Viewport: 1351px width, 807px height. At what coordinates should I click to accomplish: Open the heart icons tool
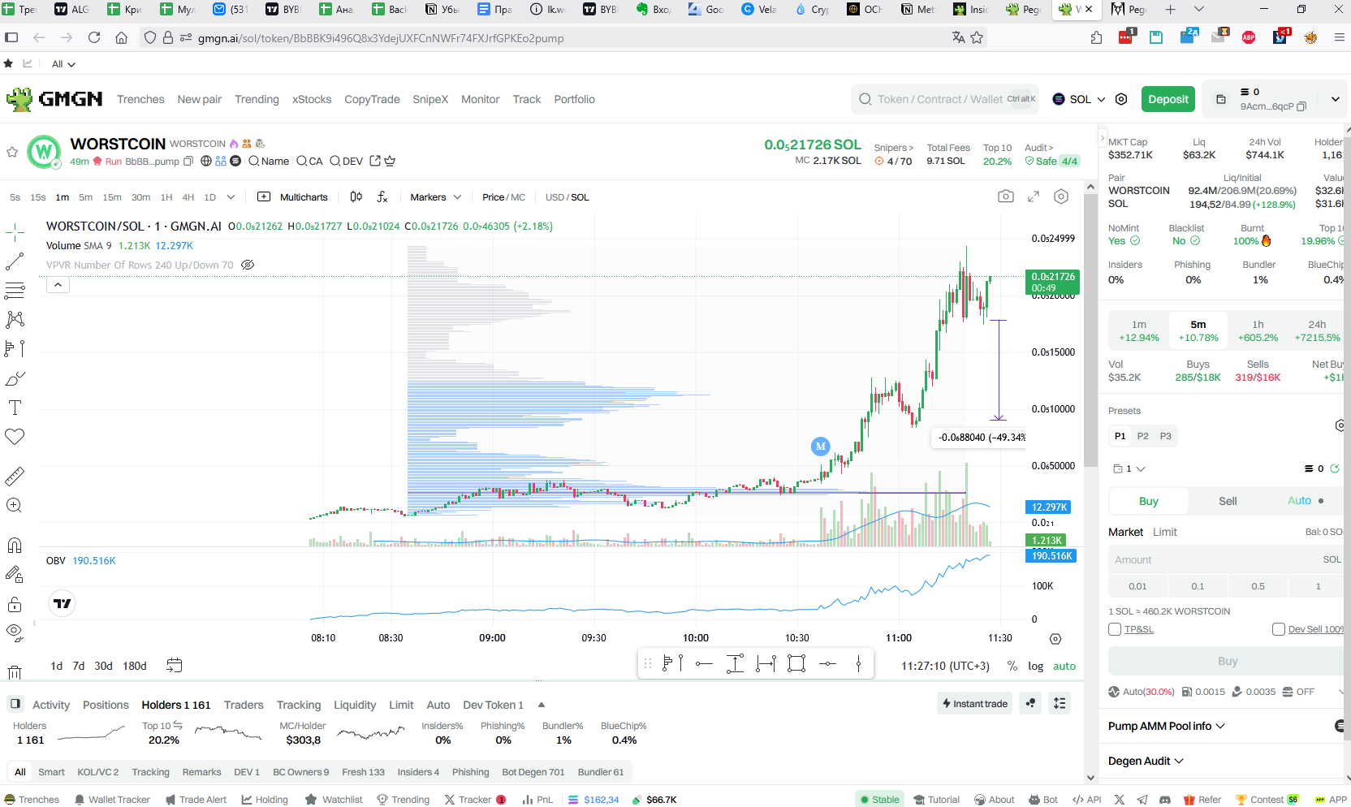tap(15, 437)
